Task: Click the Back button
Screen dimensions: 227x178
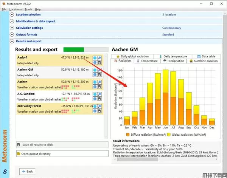Action: (x=26, y=171)
